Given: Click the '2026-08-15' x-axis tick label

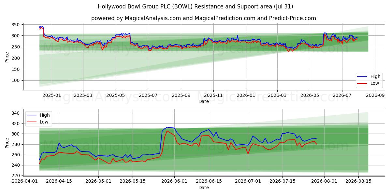Looking at the screenshot, I should (358, 181).
